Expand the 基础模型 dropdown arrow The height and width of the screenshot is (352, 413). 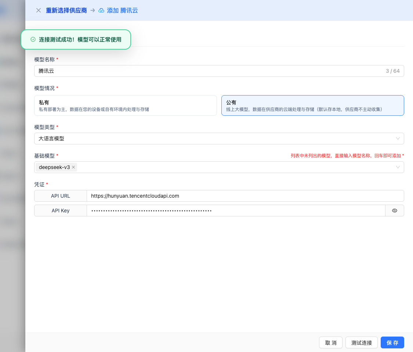click(398, 167)
